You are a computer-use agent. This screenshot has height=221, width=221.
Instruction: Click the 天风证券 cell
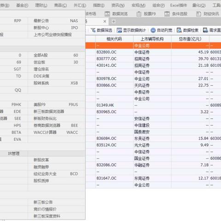(152, 85)
